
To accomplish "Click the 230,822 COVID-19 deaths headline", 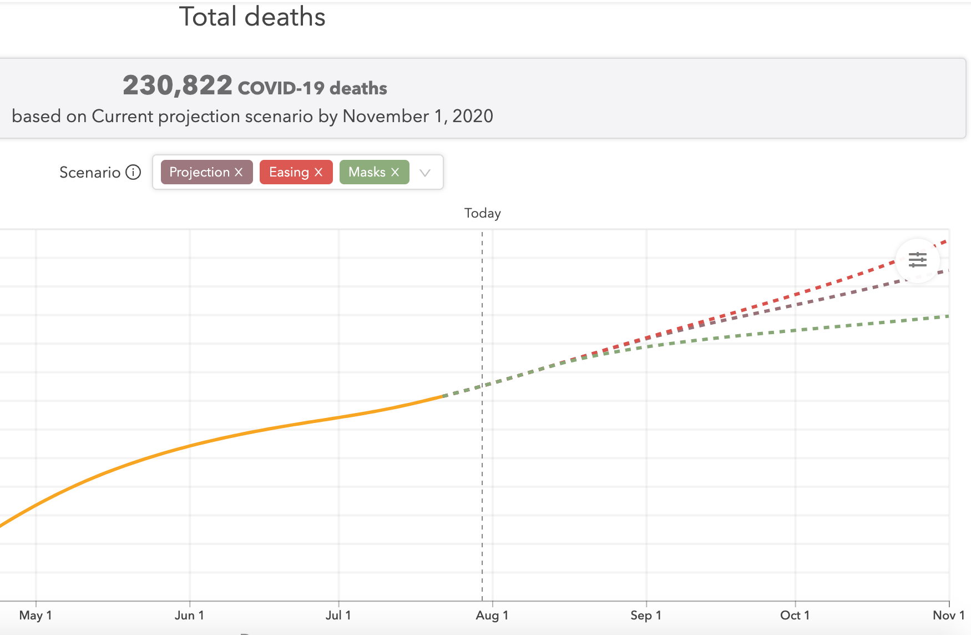I will point(255,86).
